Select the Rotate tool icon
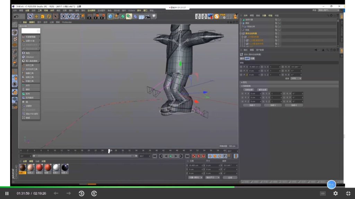Viewport: 355px width, 199px height. 49,16
